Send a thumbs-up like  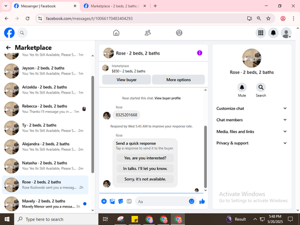tap(202, 201)
